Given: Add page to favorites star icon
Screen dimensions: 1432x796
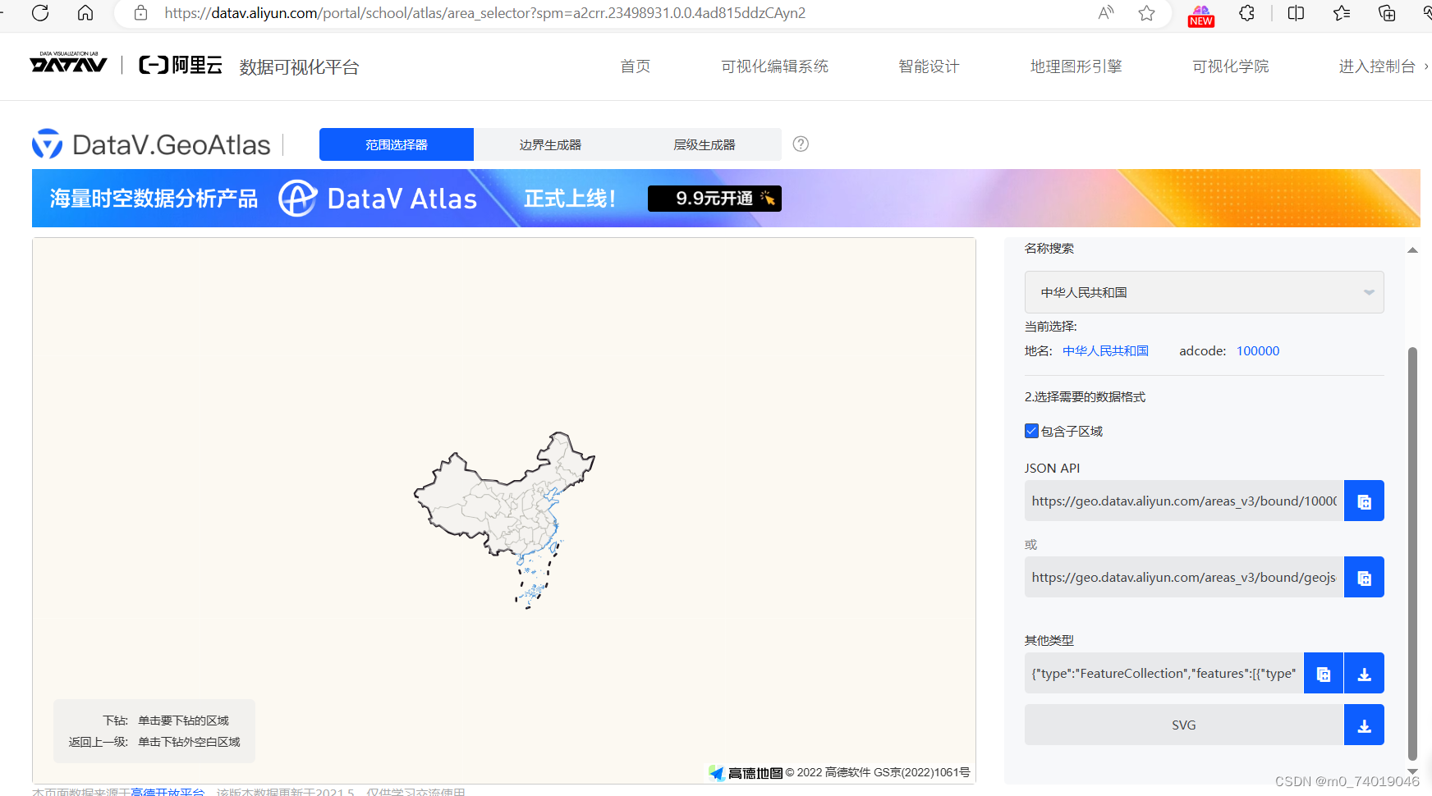Looking at the screenshot, I should coord(1147,13).
